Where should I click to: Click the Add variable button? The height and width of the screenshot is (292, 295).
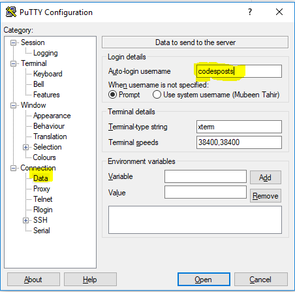coord(266,178)
